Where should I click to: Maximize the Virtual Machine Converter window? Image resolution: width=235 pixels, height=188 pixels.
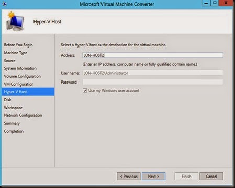(x=215, y=3)
